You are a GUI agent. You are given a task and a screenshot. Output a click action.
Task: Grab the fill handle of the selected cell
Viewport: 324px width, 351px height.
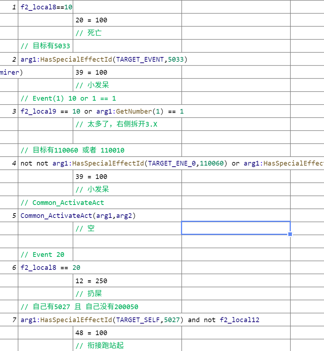(290, 234)
